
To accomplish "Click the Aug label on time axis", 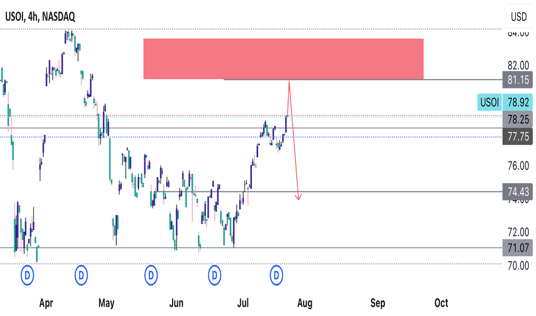I will click(305, 303).
